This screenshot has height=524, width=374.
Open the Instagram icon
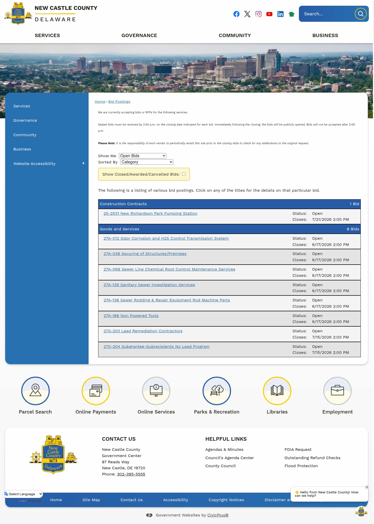coord(258,14)
